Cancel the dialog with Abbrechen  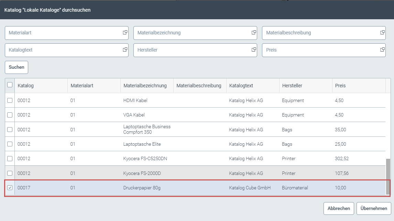(x=339, y=208)
